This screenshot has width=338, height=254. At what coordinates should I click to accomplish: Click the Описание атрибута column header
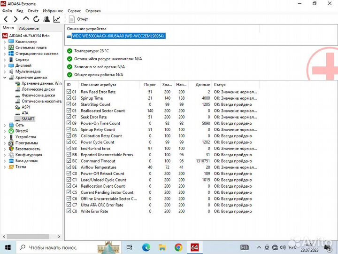coord(98,85)
